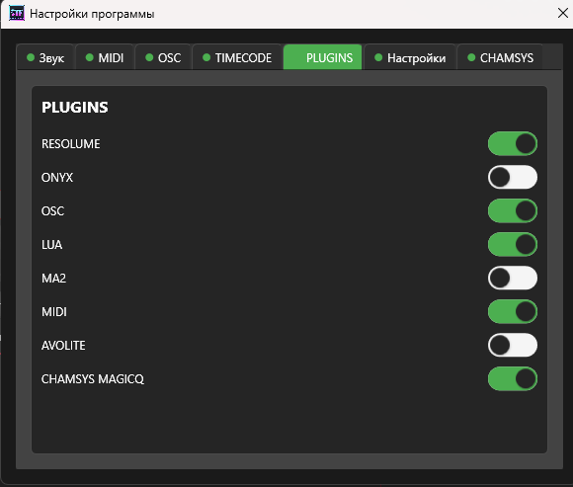Enable the AVOLITE plugin toggle

pyautogui.click(x=513, y=346)
